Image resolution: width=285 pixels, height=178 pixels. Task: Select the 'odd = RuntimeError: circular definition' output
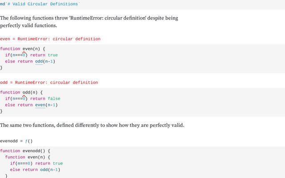[49, 82]
